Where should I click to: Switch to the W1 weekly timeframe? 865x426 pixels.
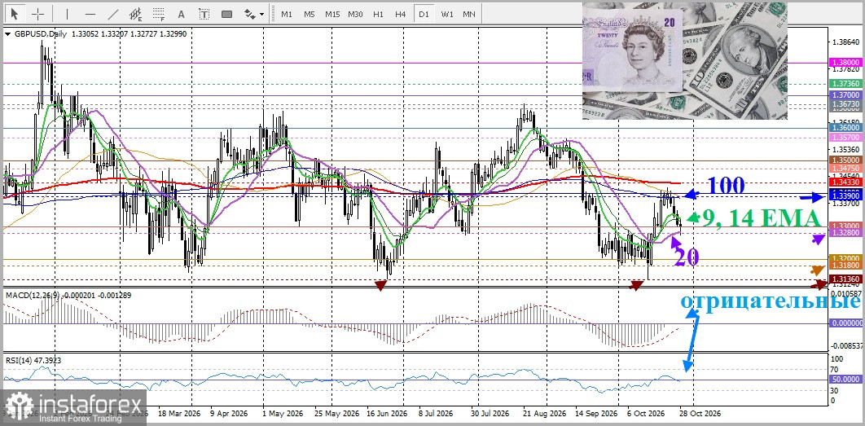(446, 15)
